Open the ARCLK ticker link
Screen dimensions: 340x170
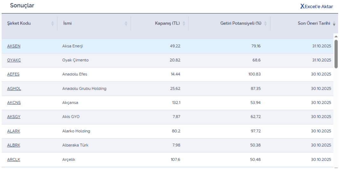(13, 159)
